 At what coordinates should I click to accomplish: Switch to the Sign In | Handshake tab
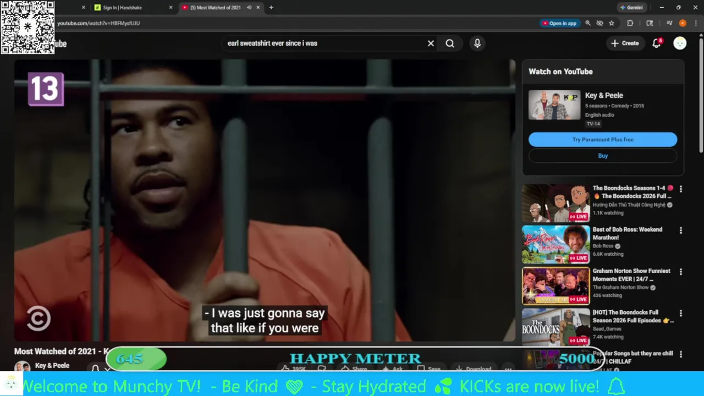[132, 8]
